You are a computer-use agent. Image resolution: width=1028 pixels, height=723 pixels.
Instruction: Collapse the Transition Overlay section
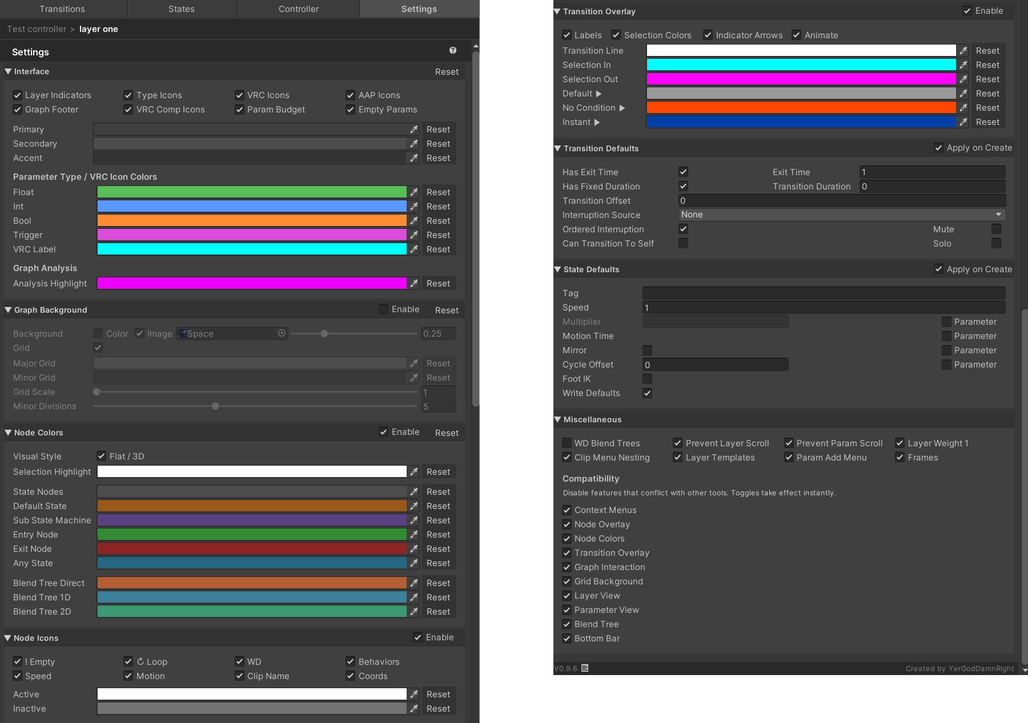point(557,11)
